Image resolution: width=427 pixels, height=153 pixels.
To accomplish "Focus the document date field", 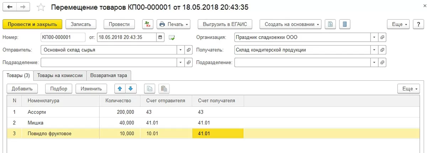I will click(x=127, y=37).
